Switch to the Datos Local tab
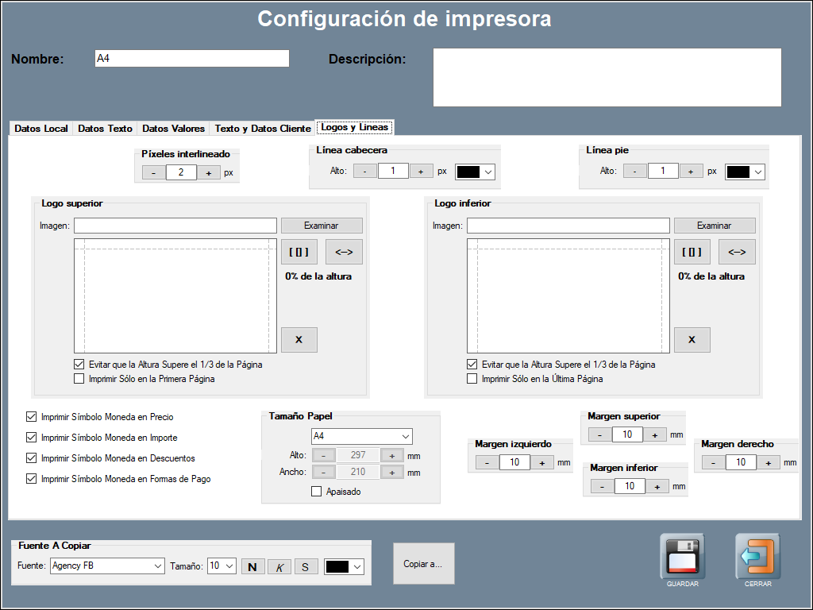 (41, 129)
